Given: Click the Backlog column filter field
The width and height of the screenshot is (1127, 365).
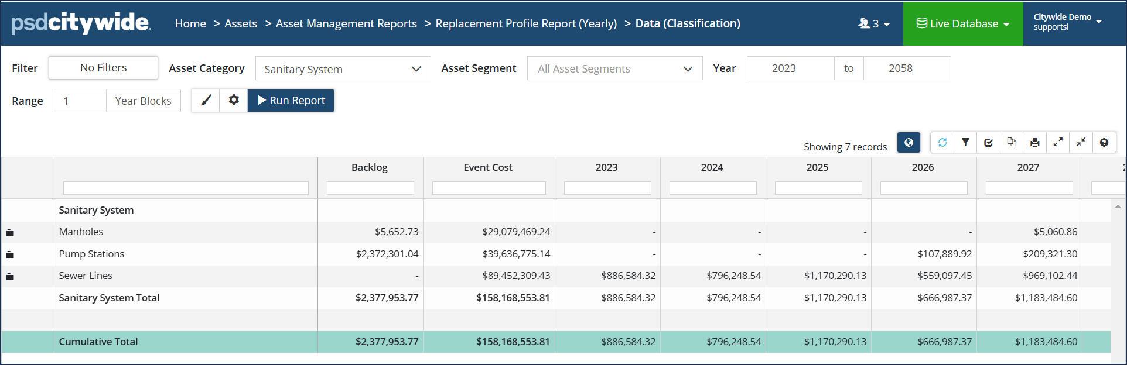Looking at the screenshot, I should pyautogui.click(x=370, y=188).
